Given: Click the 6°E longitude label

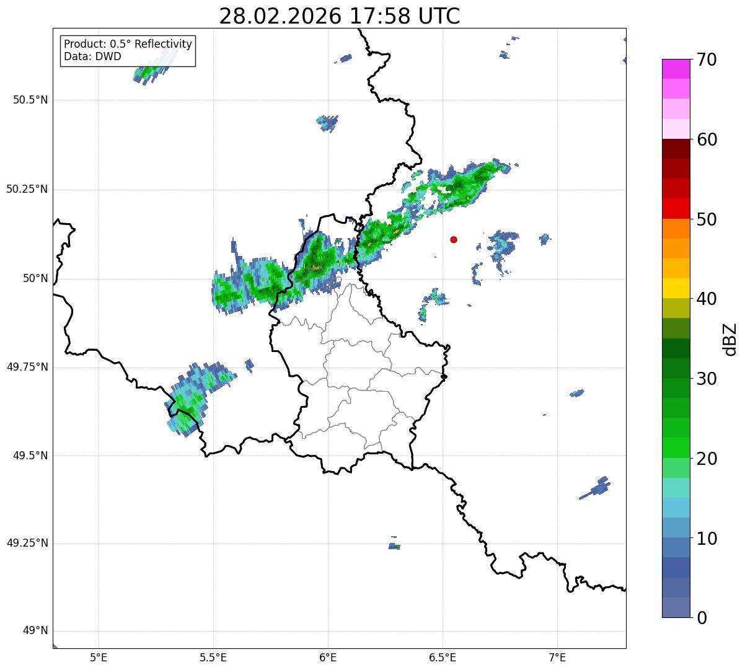Looking at the screenshot, I should [x=328, y=657].
